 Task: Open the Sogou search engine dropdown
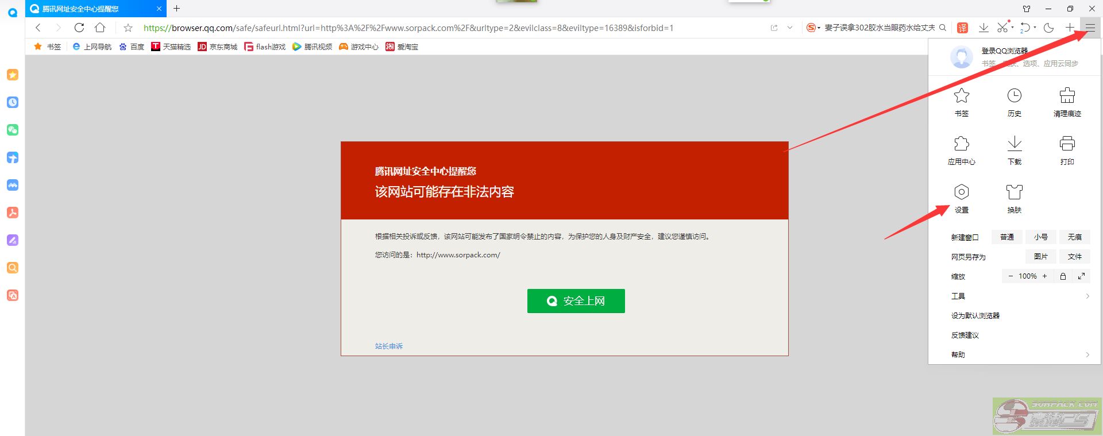tap(812, 28)
